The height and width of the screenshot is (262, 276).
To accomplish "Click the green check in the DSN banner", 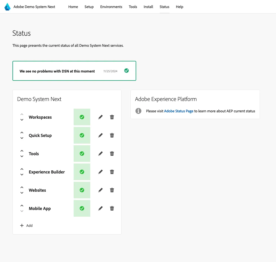I will (127, 71).
